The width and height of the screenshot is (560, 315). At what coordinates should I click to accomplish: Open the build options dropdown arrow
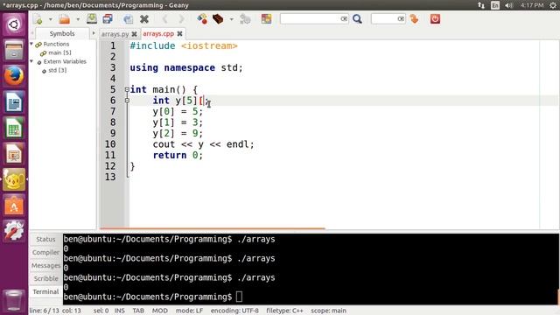point(231,19)
